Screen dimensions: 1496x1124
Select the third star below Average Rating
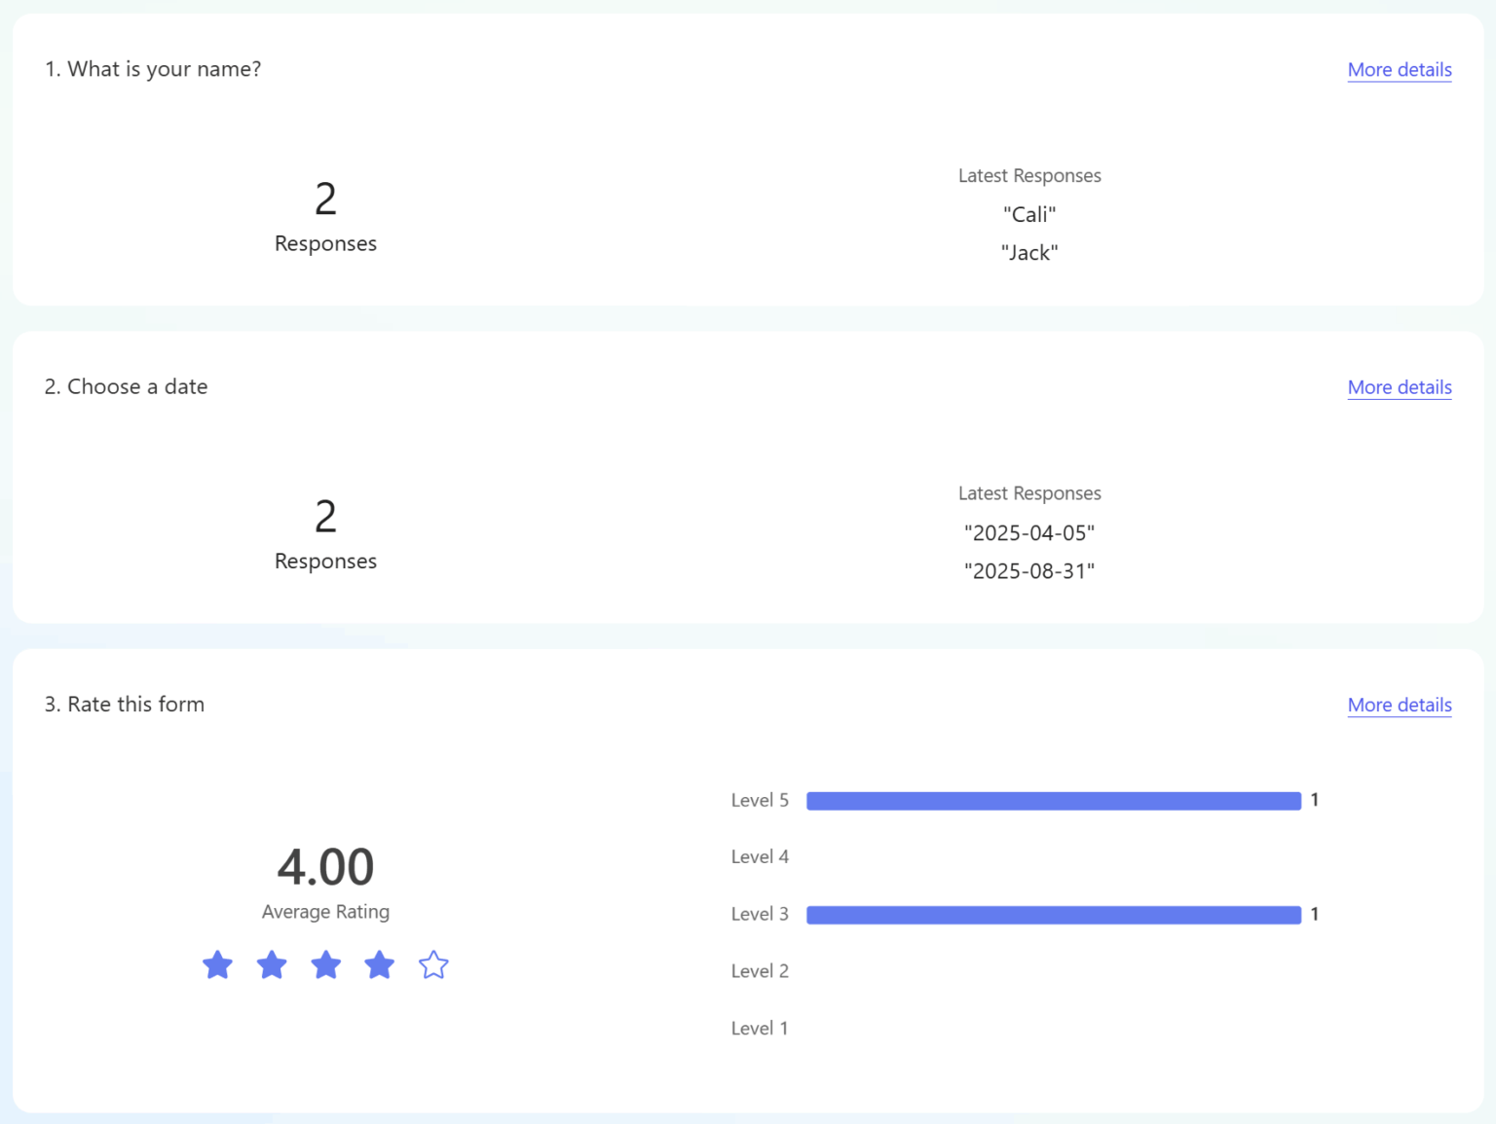click(x=325, y=965)
